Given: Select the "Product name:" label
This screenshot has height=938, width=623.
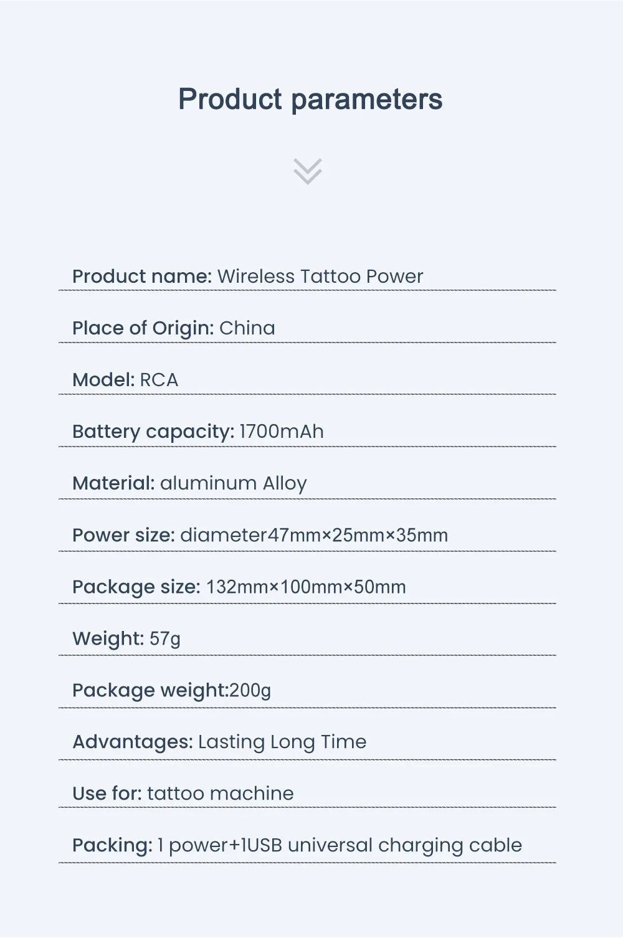Looking at the screenshot, I should click(142, 277).
